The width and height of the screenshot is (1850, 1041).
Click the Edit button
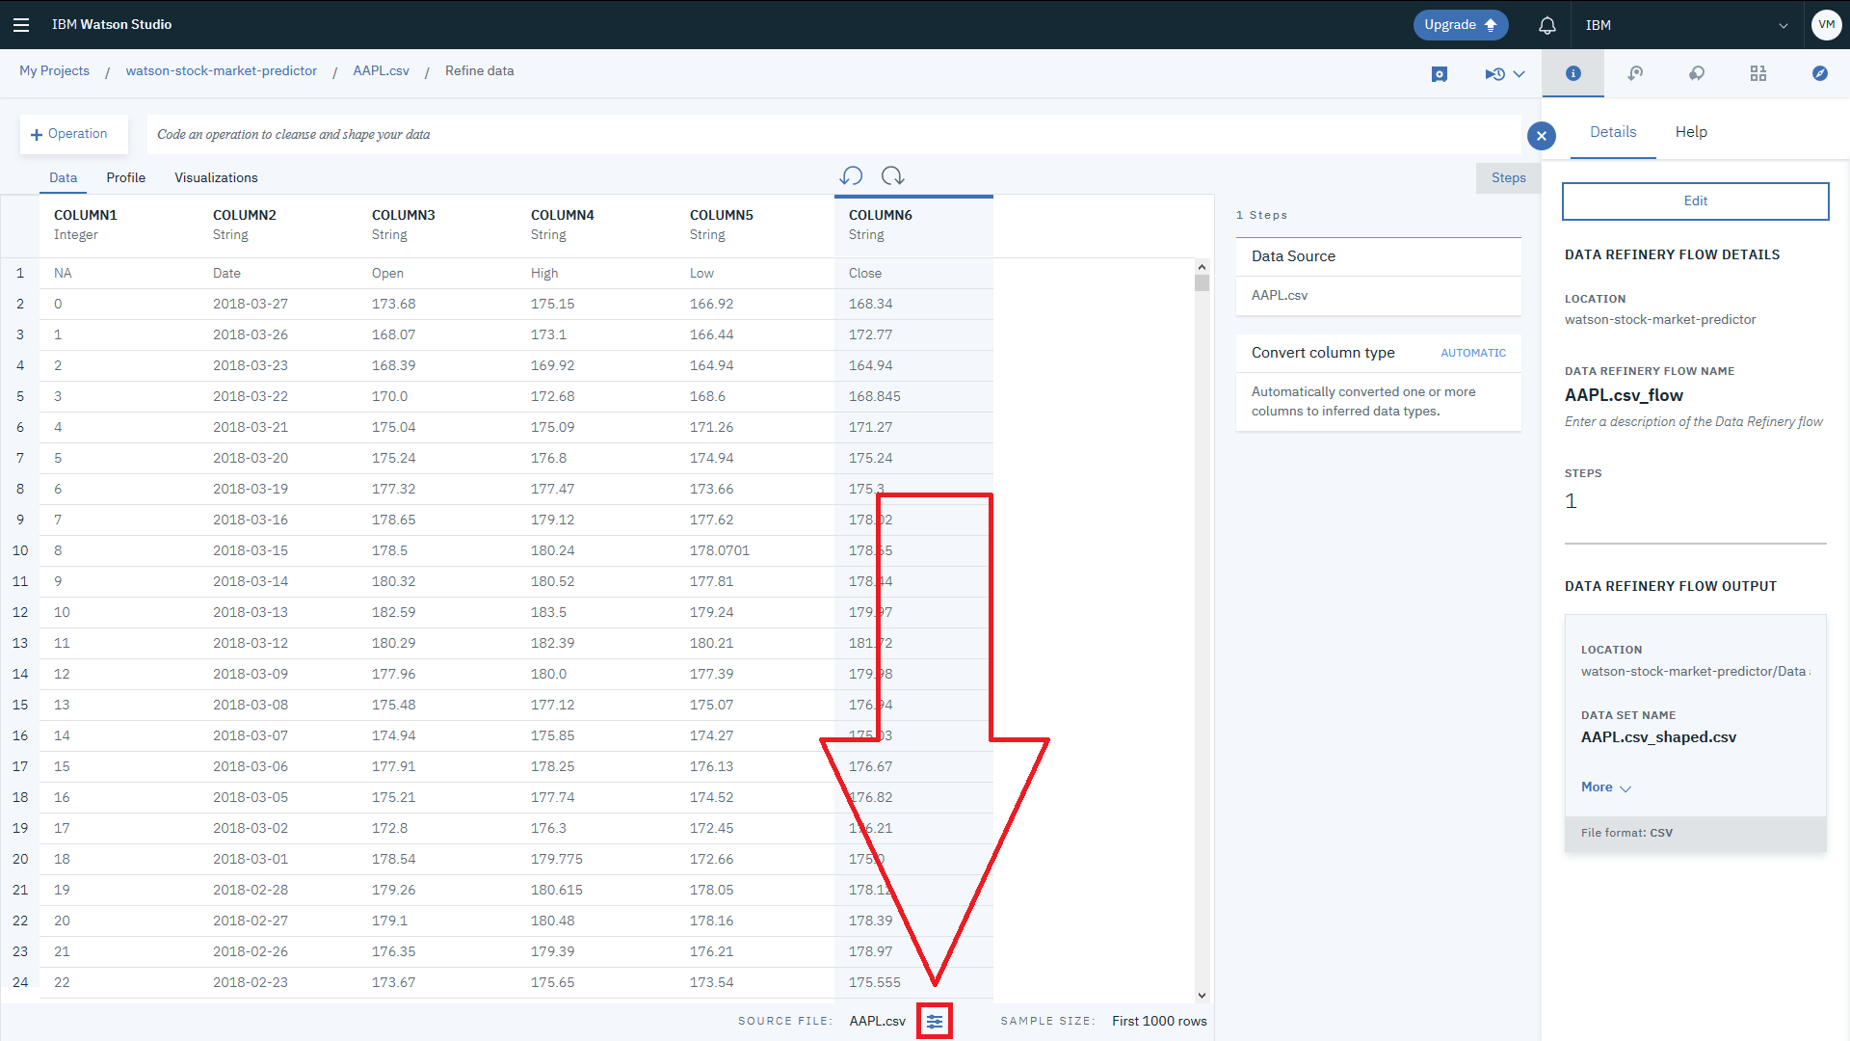tap(1695, 201)
